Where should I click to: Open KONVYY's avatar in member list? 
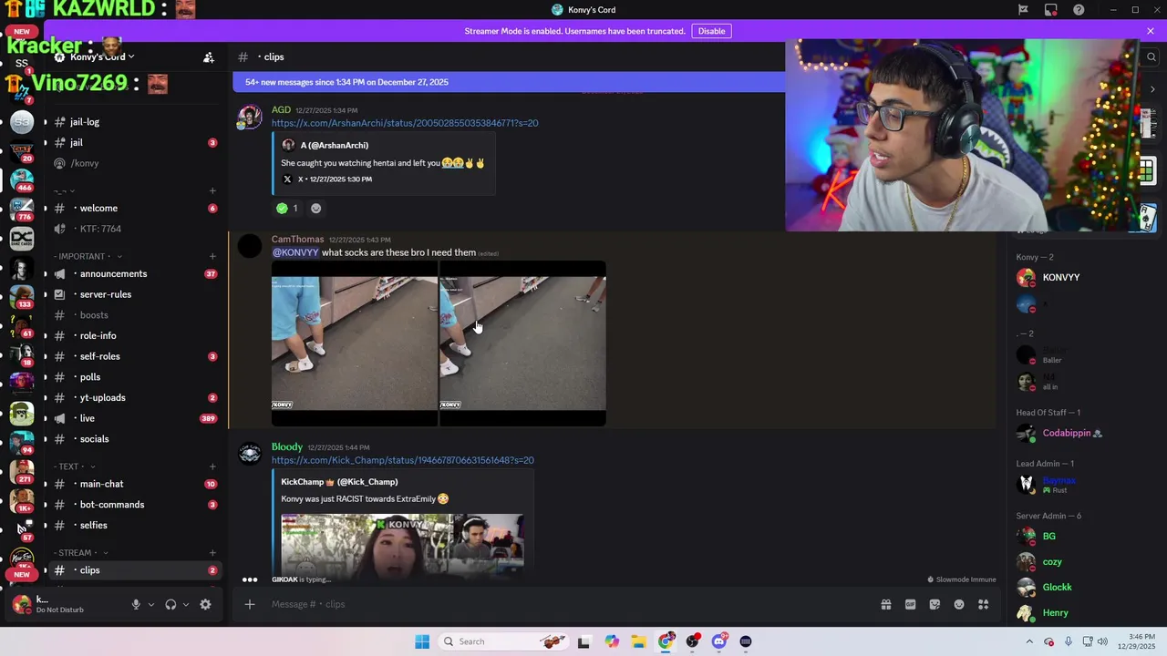tap(1027, 278)
